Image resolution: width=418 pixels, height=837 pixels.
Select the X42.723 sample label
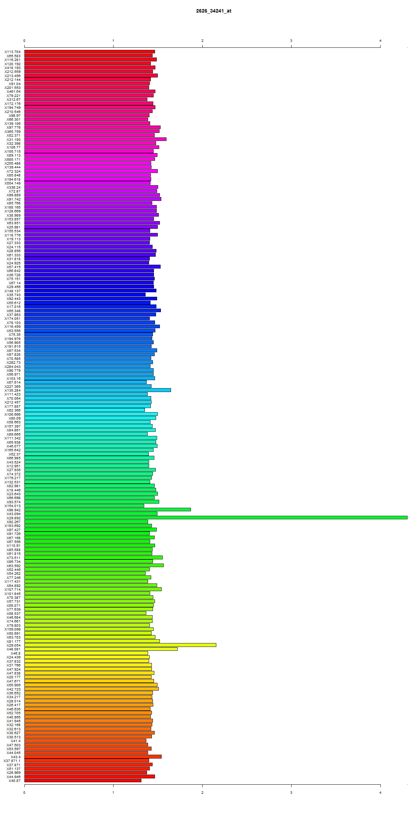click(14, 689)
